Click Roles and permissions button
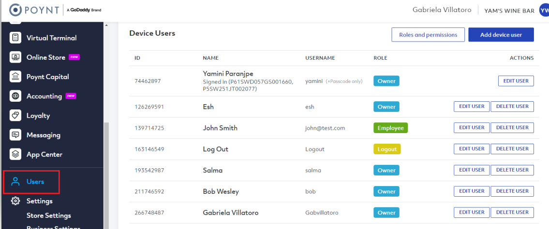This screenshot has height=229, width=549. (428, 35)
